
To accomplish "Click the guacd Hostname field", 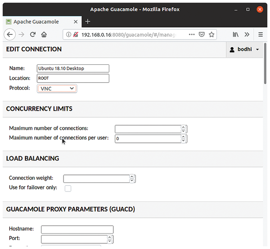I will [77, 230].
